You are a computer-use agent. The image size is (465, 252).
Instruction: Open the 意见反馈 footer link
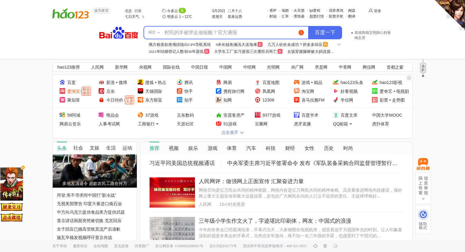[121, 246]
